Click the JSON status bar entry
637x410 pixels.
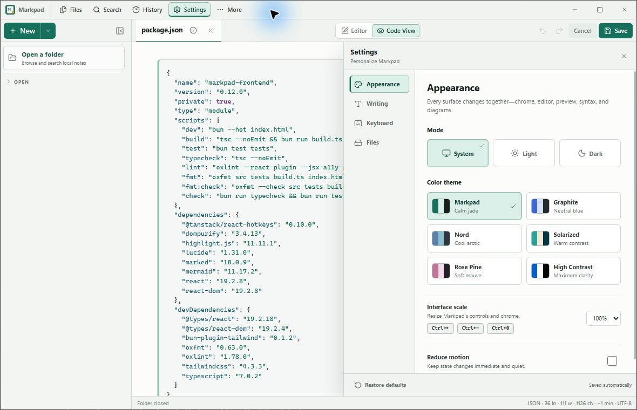[x=533, y=403]
